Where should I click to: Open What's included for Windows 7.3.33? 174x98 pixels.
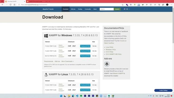(x=61, y=46)
